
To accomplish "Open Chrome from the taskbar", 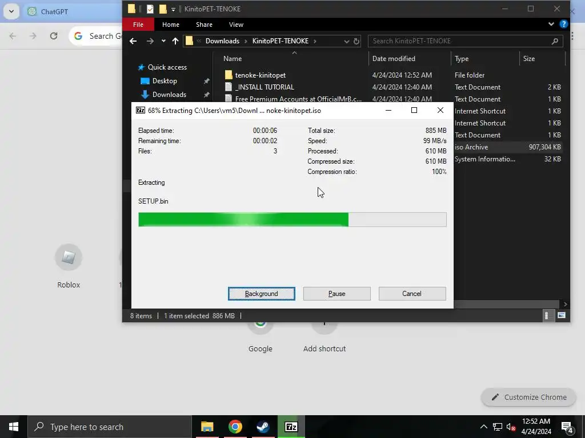I will click(235, 427).
